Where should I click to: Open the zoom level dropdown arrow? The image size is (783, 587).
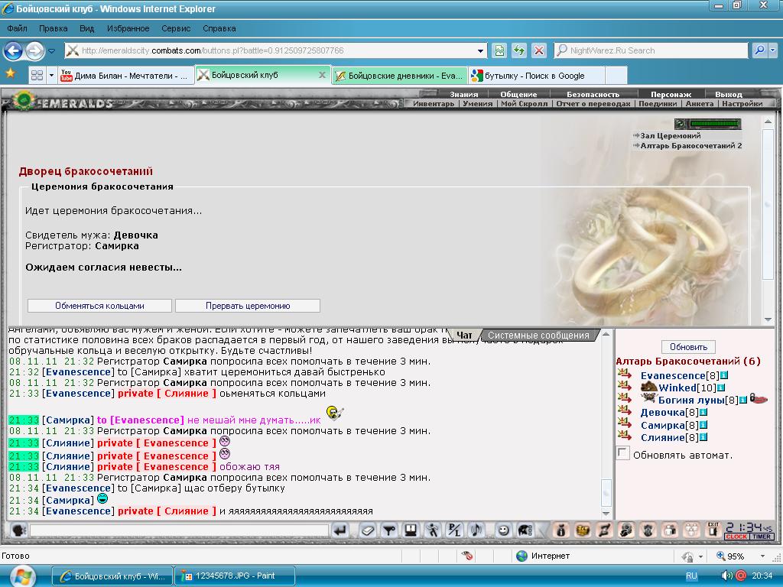pos(762,556)
